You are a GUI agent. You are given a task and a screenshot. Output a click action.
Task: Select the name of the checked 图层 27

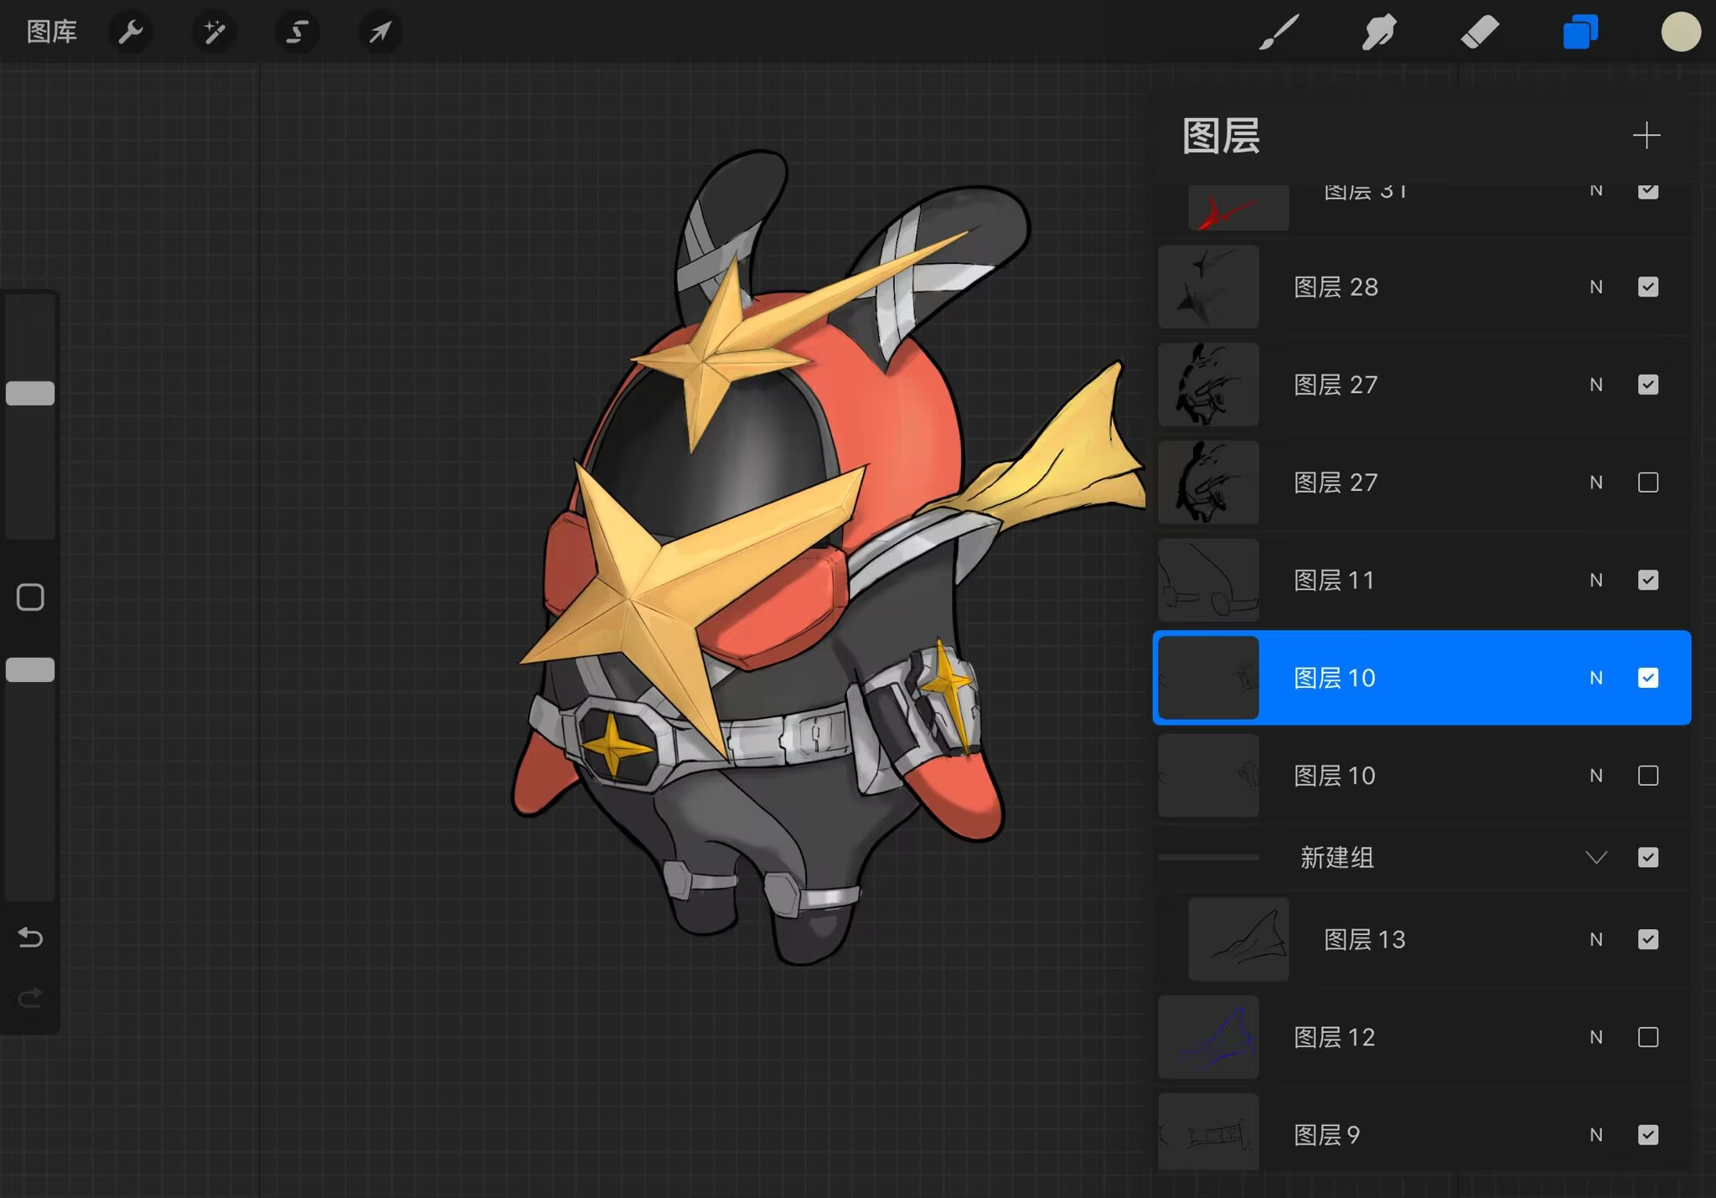(1336, 385)
